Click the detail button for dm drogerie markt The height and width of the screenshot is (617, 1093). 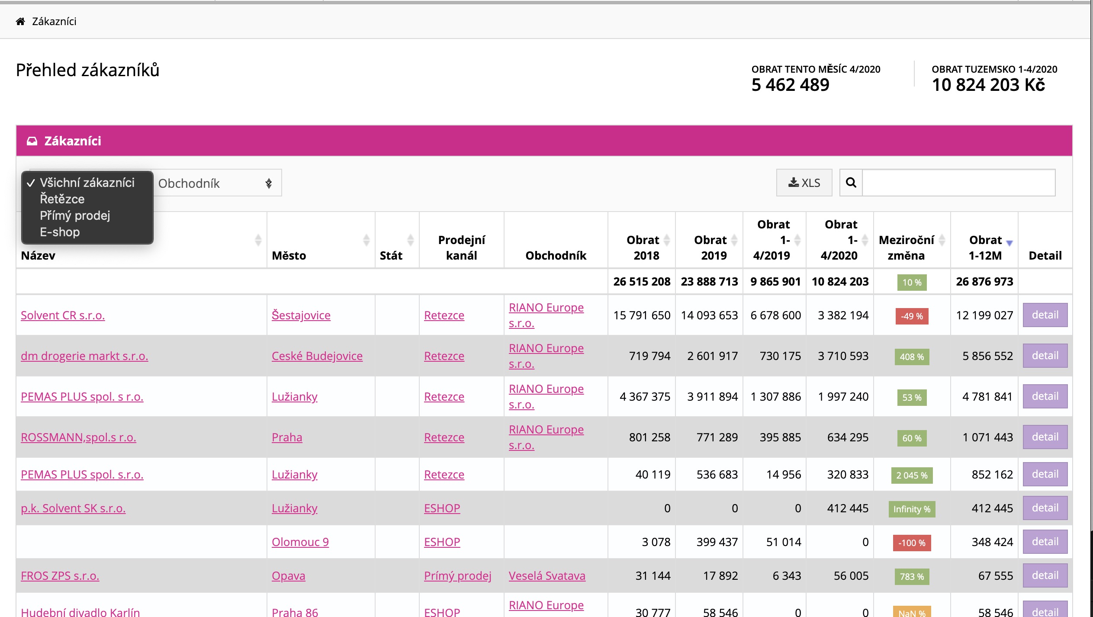click(x=1045, y=356)
